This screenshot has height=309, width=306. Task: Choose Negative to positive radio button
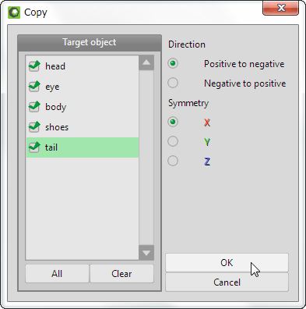click(173, 83)
